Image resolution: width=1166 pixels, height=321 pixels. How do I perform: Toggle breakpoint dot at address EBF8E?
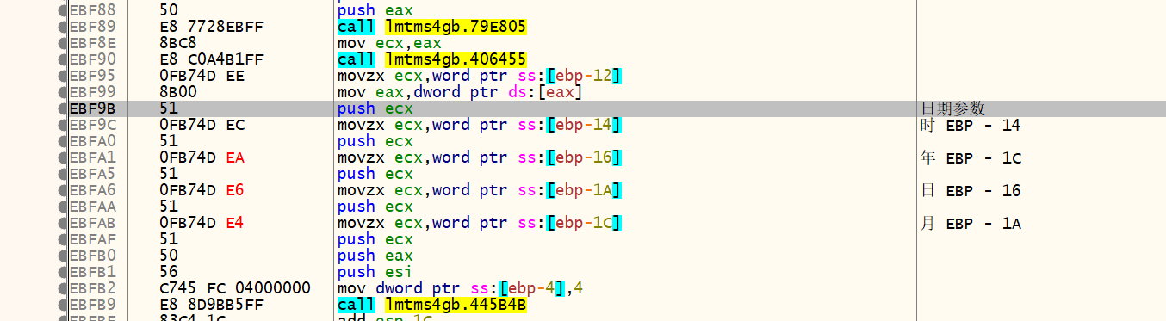(x=62, y=43)
